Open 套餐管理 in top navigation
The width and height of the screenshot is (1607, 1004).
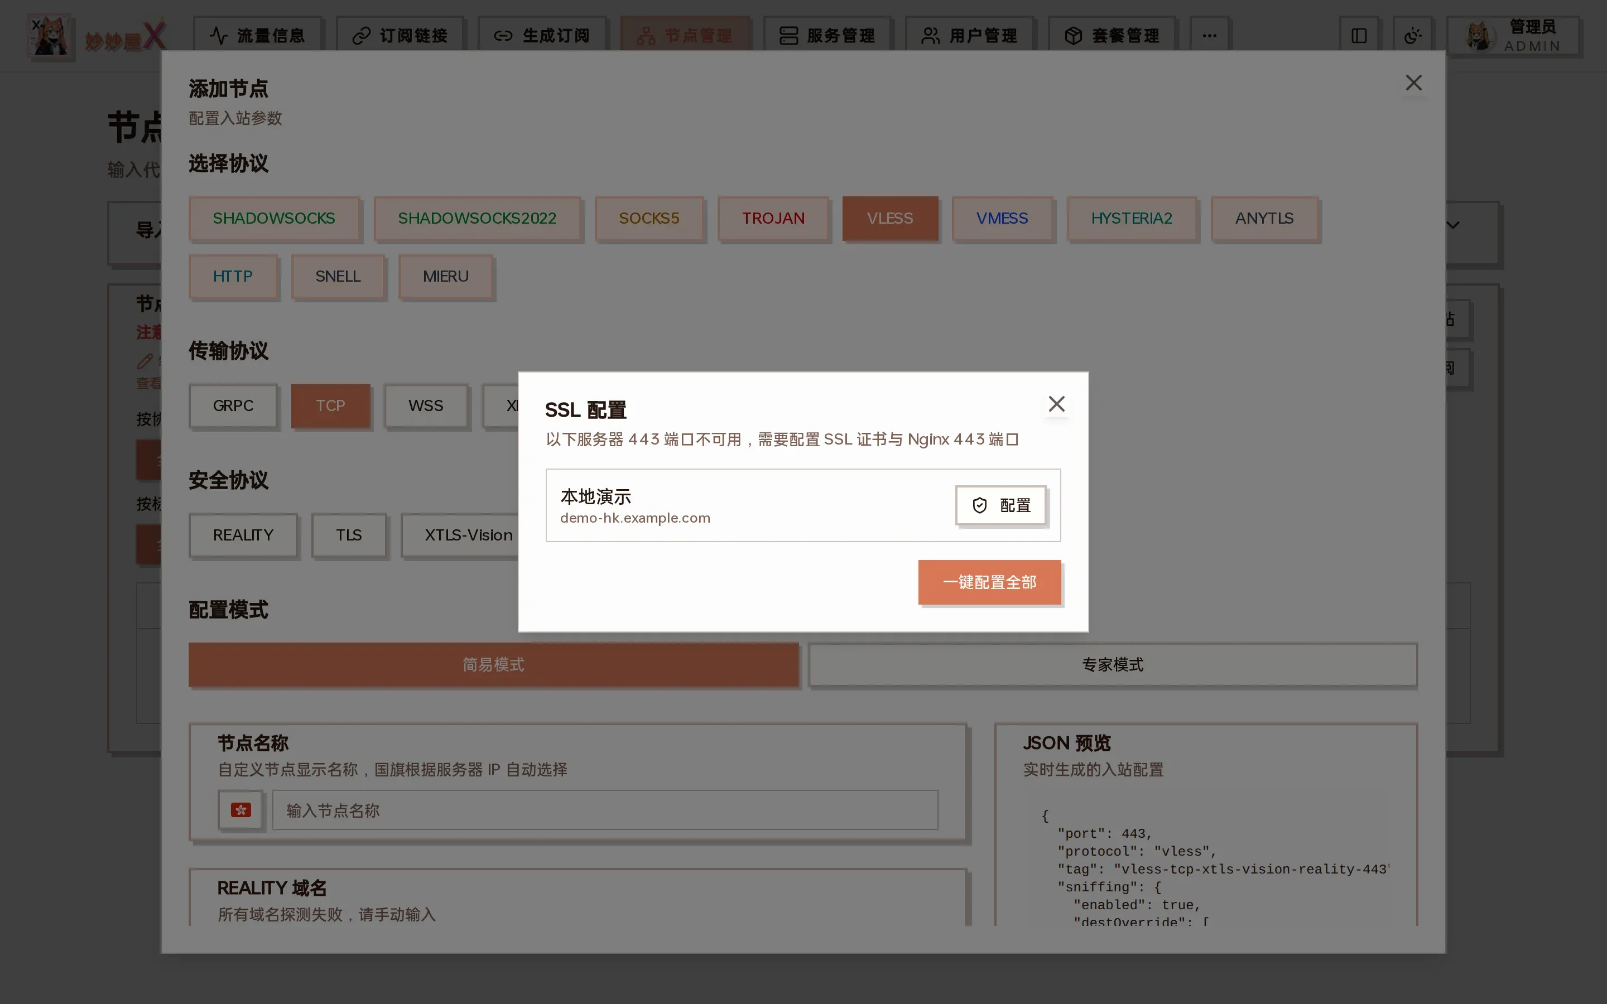coord(1112,35)
